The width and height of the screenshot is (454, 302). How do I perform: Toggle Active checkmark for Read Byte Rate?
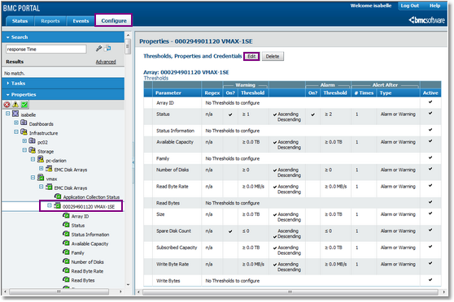tap(430, 186)
